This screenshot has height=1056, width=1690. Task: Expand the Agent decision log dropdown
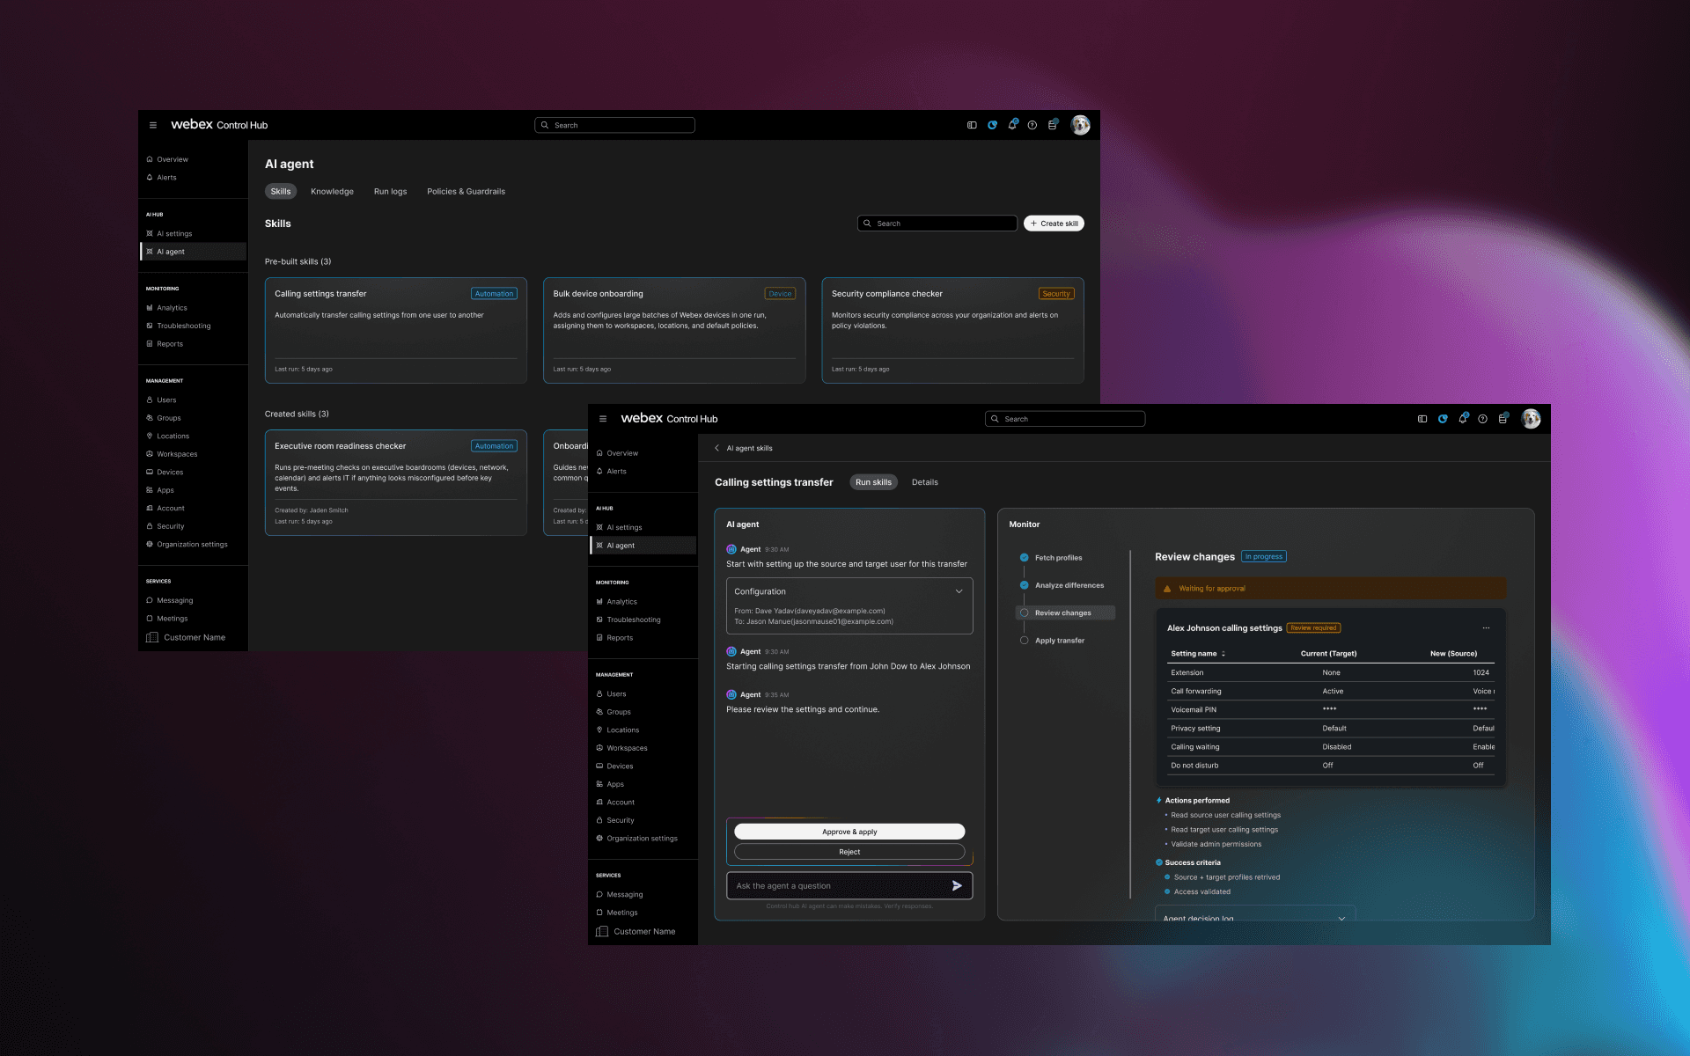click(x=1341, y=918)
